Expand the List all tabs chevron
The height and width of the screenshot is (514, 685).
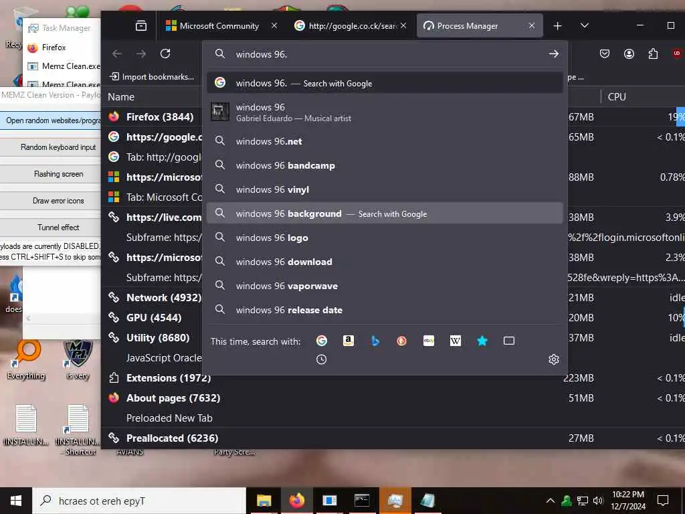click(x=585, y=26)
